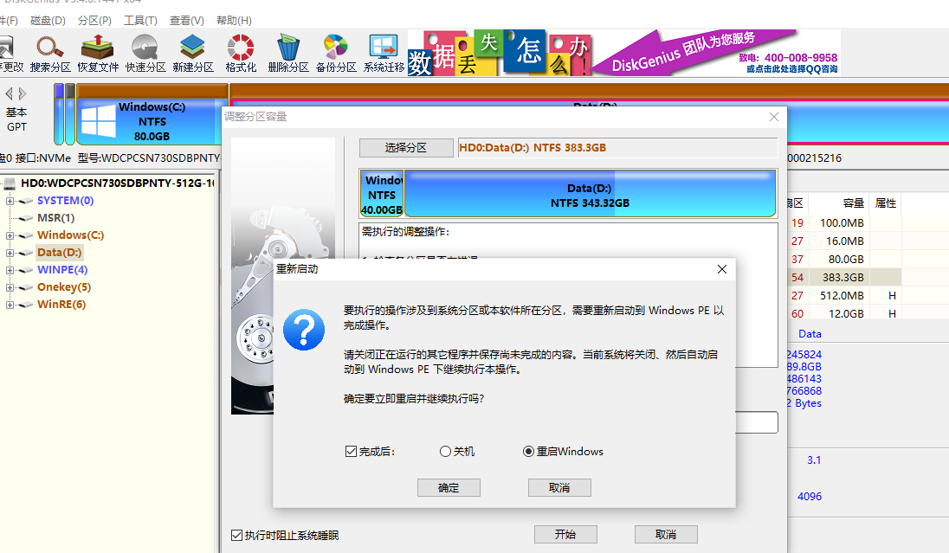Click the Data(D:) partition bar in the resize dialog
This screenshot has width=949, height=553.
tap(589, 195)
